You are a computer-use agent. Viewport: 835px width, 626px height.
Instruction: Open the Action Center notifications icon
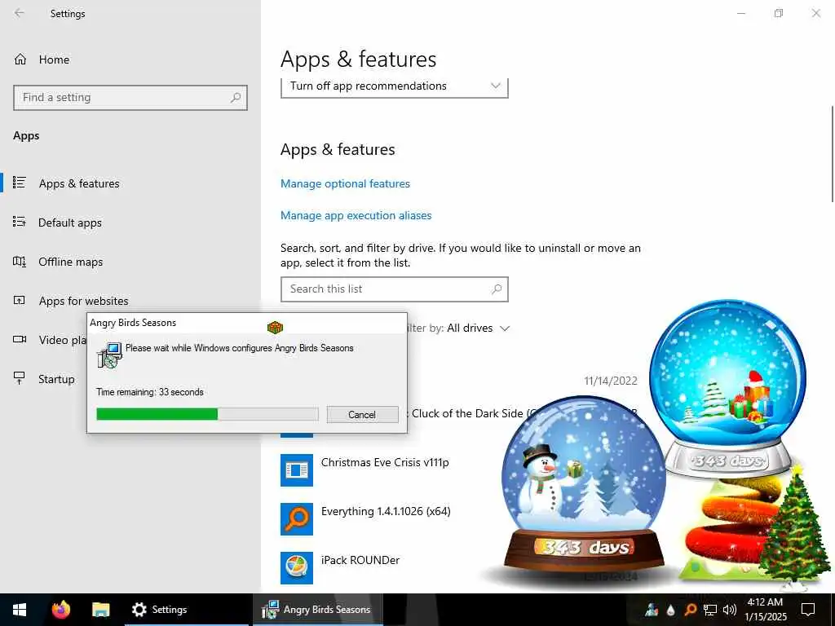point(808,610)
